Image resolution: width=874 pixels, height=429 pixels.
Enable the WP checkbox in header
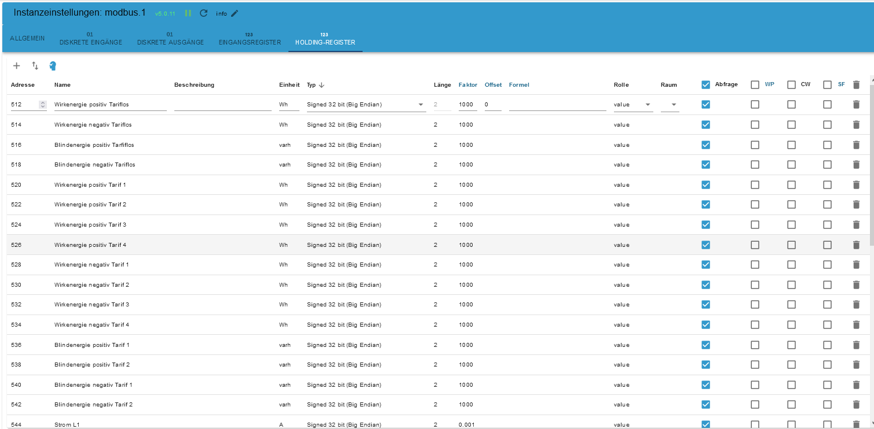[755, 85]
